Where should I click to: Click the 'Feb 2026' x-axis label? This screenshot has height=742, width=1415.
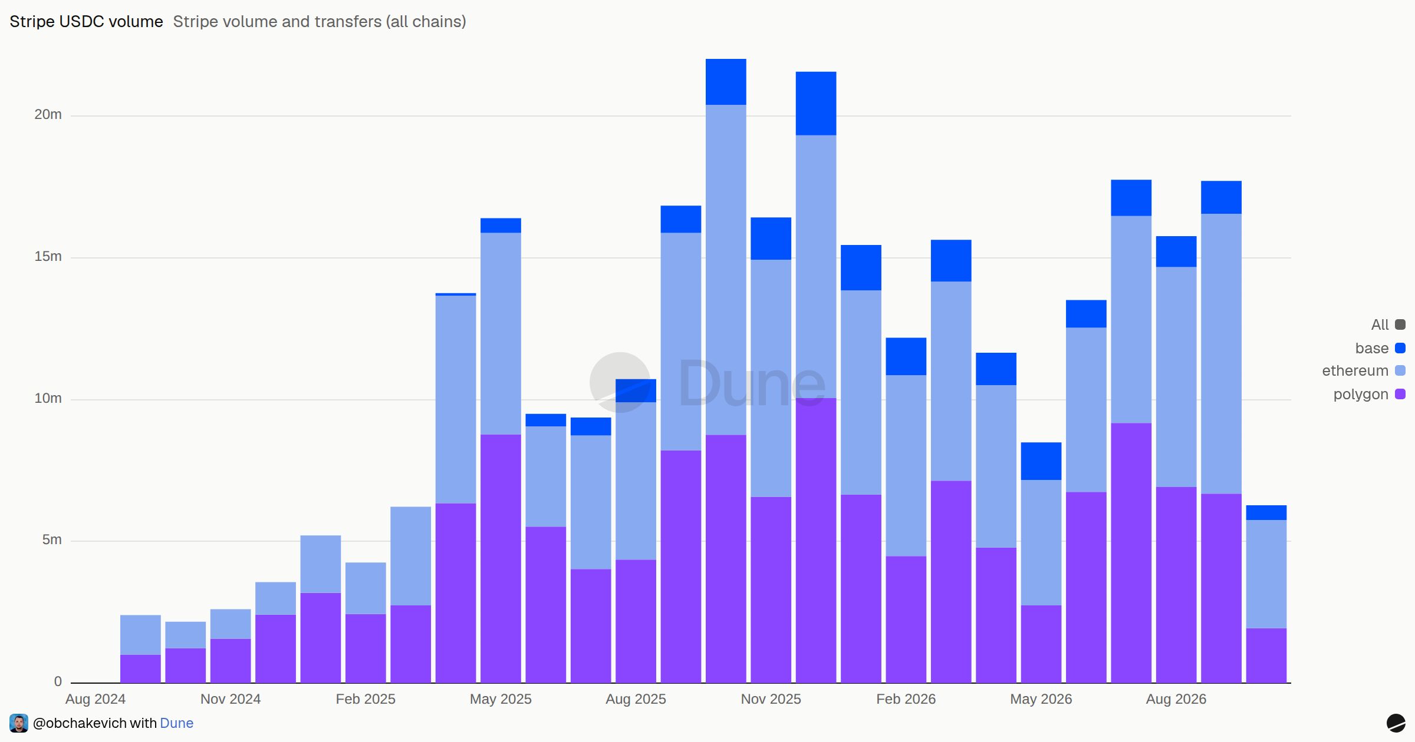pyautogui.click(x=906, y=699)
